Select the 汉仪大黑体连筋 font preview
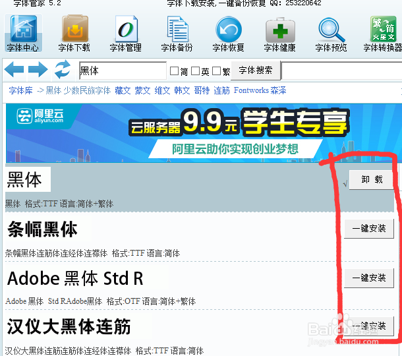This screenshot has width=402, height=356. (69, 326)
